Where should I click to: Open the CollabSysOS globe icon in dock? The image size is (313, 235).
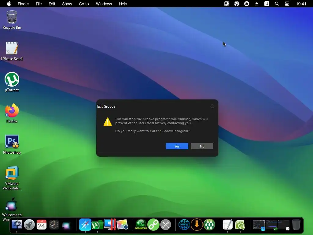141,225
